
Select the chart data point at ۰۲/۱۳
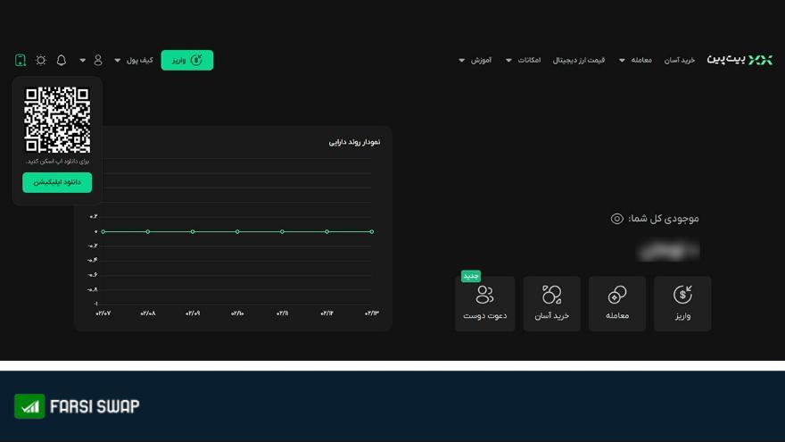click(x=371, y=231)
